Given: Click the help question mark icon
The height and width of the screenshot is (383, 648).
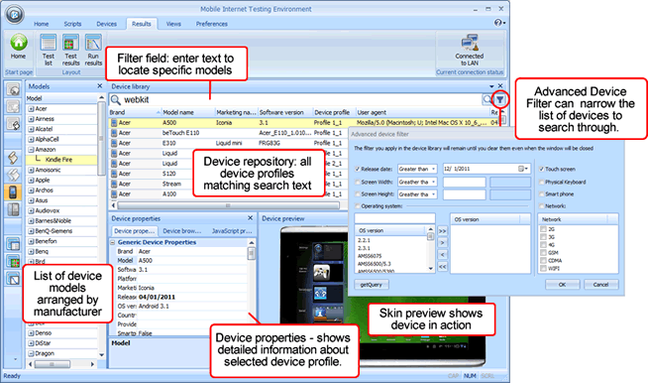Looking at the screenshot, I should point(498,23).
